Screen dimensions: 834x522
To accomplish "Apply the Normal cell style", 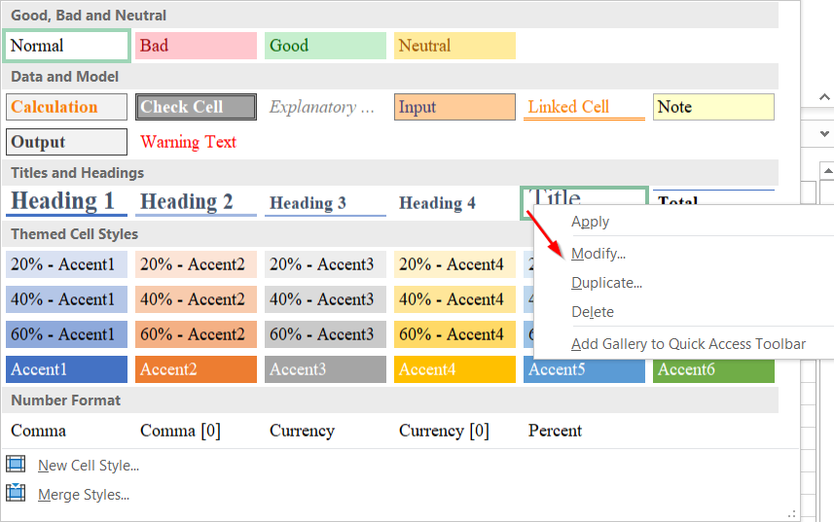I will tap(66, 46).
